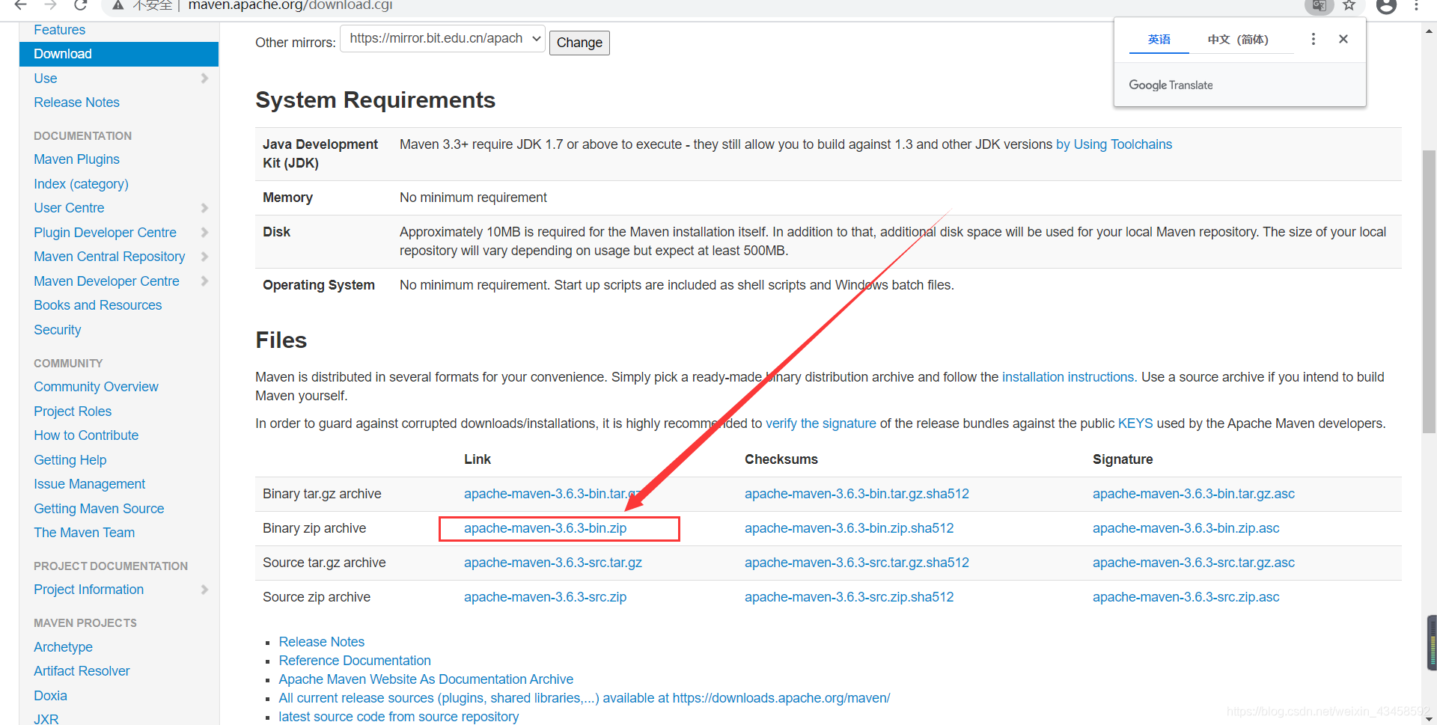The width and height of the screenshot is (1437, 725).
Task: Open Getting Help link
Action: point(70,460)
